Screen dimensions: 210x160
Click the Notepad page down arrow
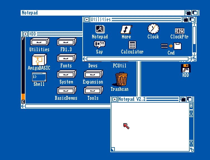click(191, 144)
